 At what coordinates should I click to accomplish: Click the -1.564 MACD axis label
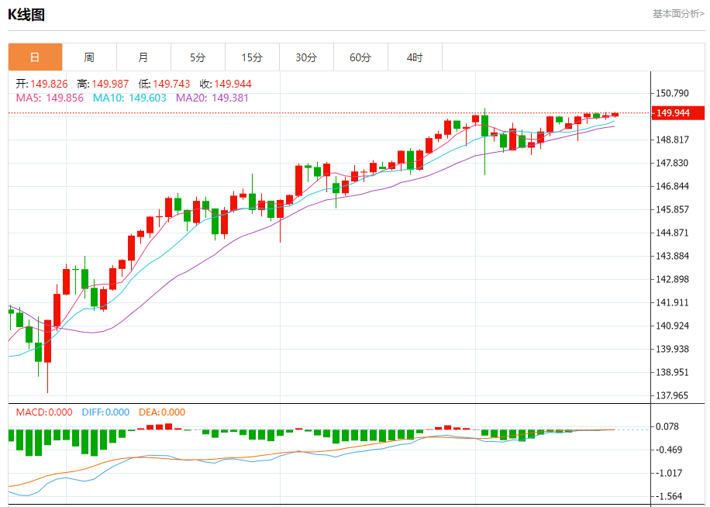[x=669, y=497]
